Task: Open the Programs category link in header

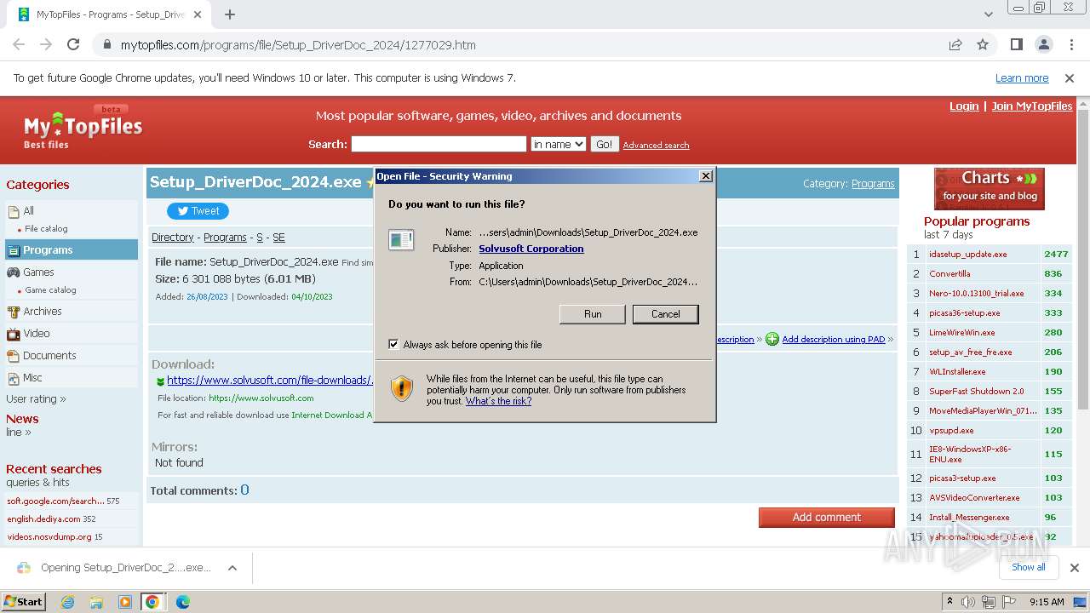Action: [x=873, y=184]
